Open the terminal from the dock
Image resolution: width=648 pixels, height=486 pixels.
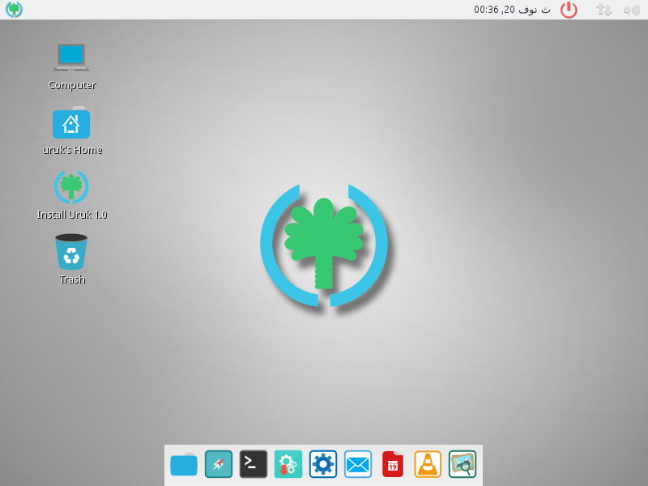pyautogui.click(x=254, y=464)
